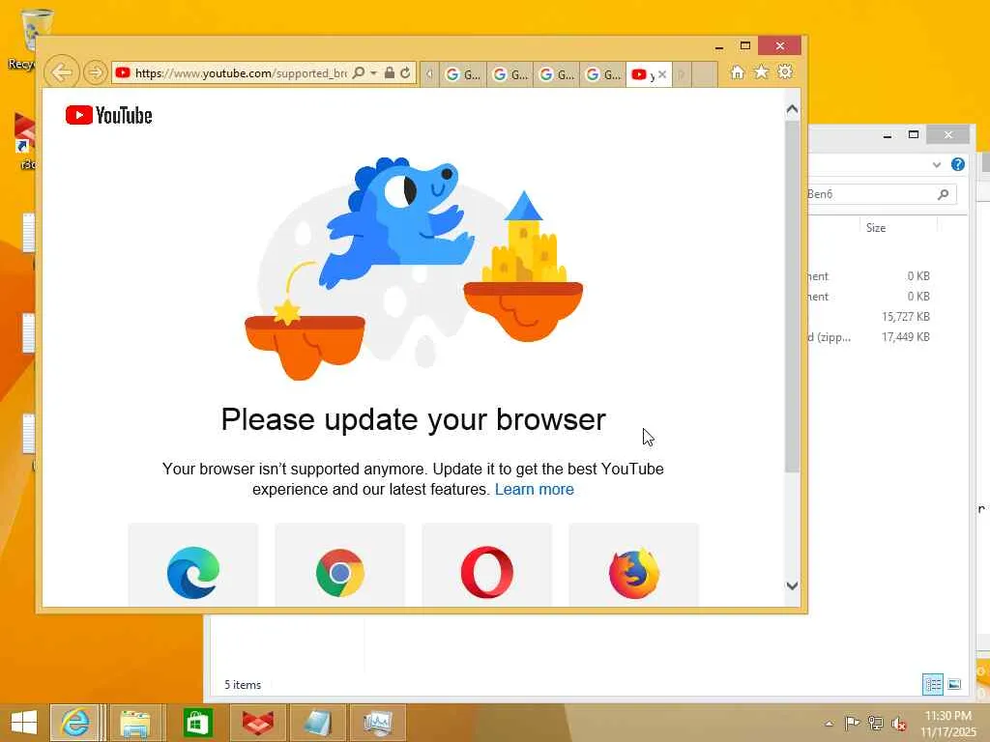Viewport: 990px width, 742px height.
Task: Open the Windows Store taskbar icon
Action: (x=197, y=723)
